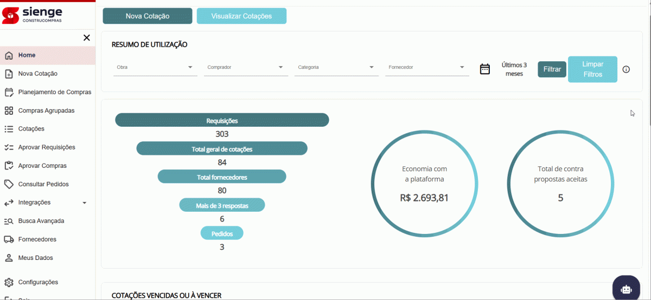Open the chatbot robot assistant icon
Viewport: 651px width, 300px height.
(626, 289)
